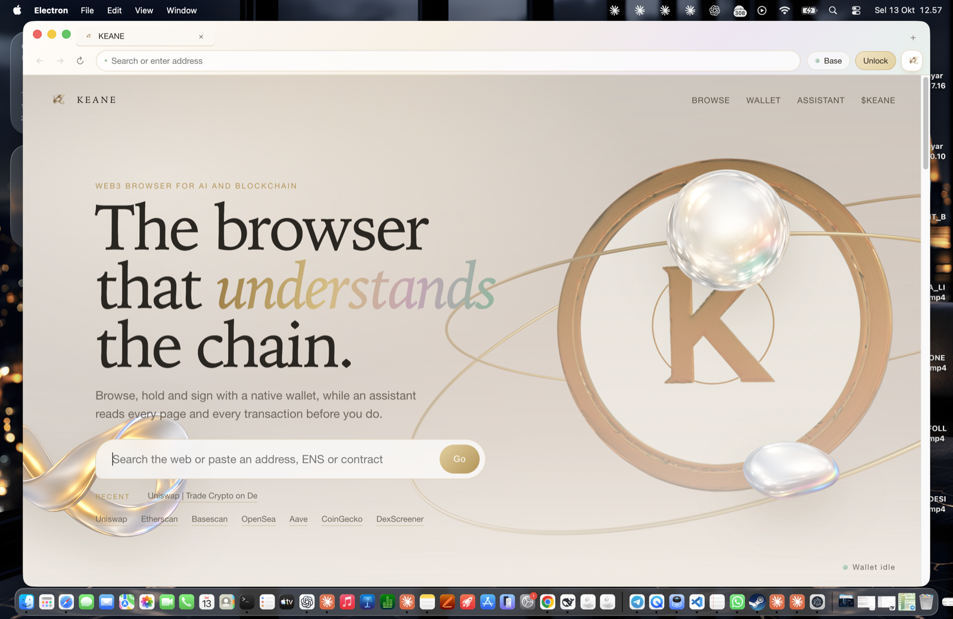Image resolution: width=953 pixels, height=619 pixels.
Task: Open the File menu
Action: click(x=87, y=10)
